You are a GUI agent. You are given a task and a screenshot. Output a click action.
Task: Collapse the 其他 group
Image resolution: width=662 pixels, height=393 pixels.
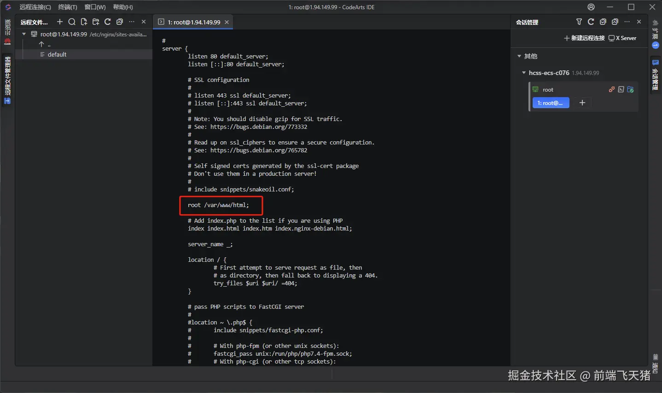point(519,56)
